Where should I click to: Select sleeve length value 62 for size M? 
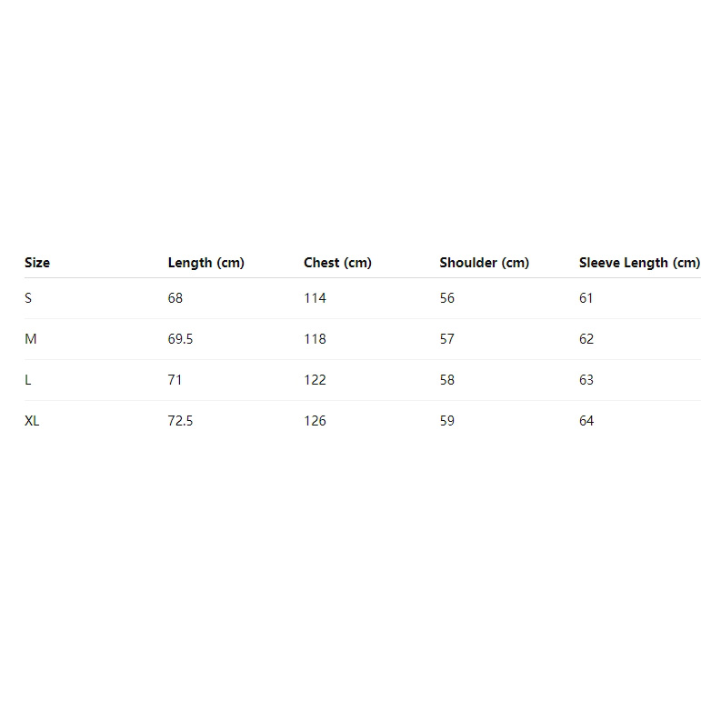pos(586,339)
